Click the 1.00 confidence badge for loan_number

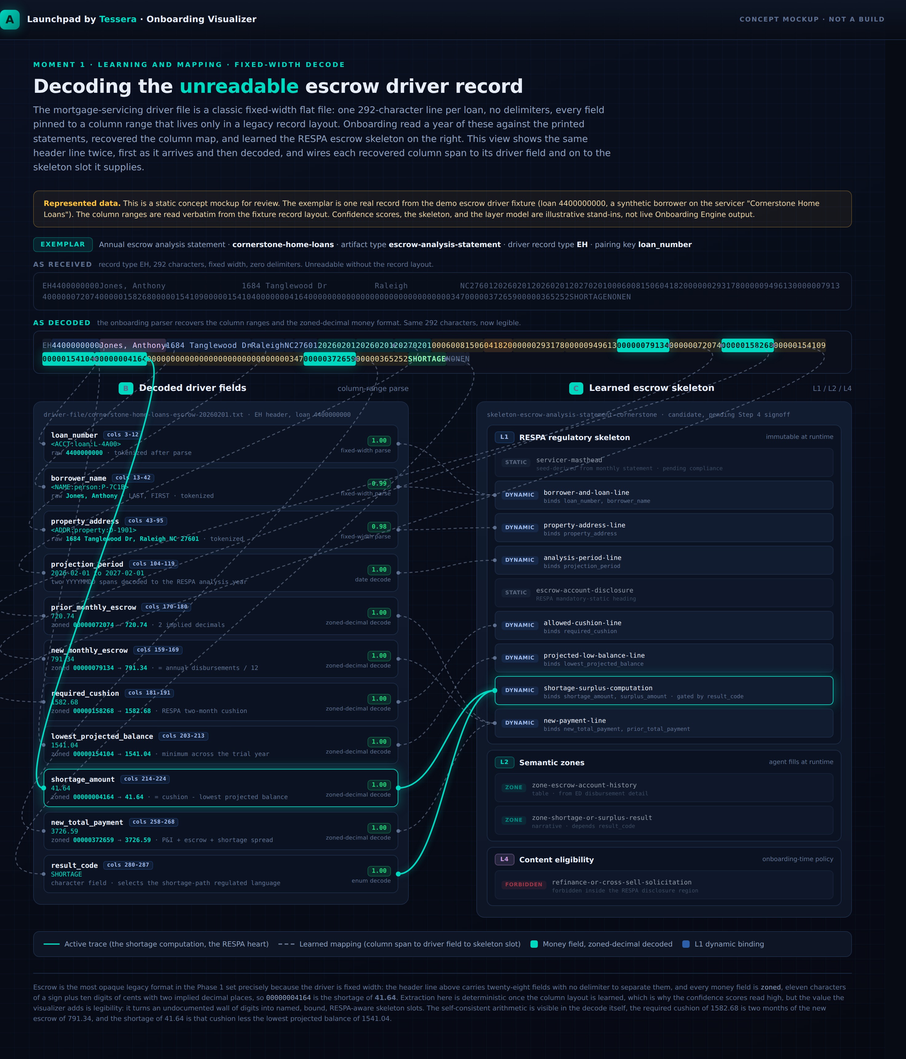[379, 441]
